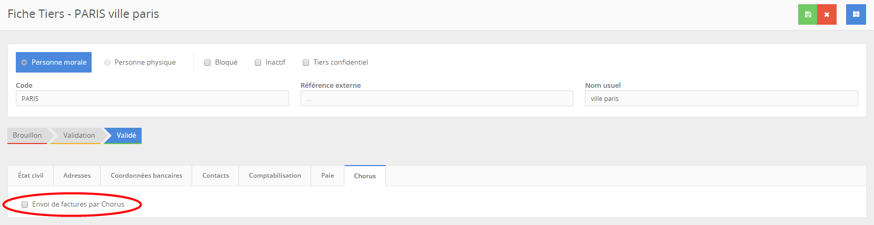Click the Validation workflow step
This screenshot has width=874, height=225.
tap(79, 136)
